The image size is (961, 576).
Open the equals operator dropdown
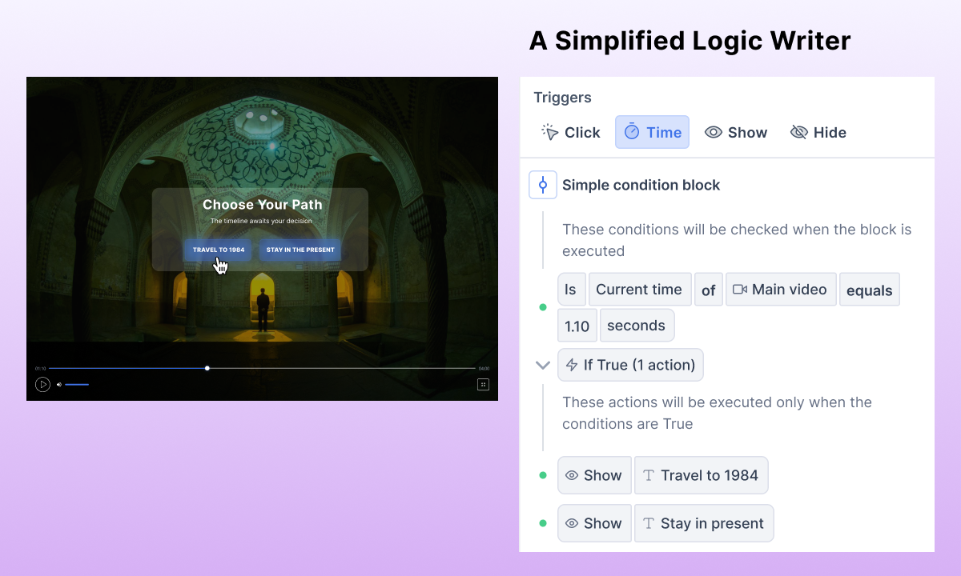(869, 290)
